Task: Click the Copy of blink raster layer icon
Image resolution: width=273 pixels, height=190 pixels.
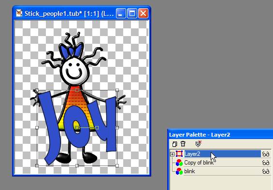Action: pyautogui.click(x=179, y=163)
